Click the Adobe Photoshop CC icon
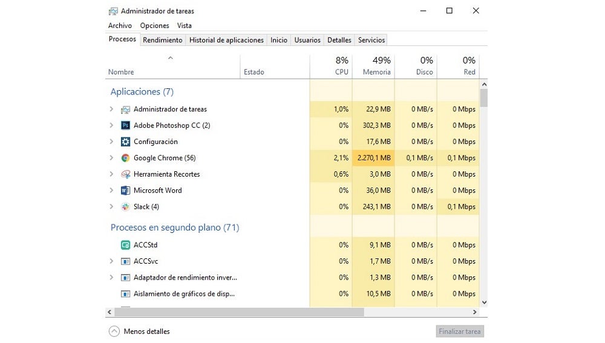 pyautogui.click(x=125, y=125)
